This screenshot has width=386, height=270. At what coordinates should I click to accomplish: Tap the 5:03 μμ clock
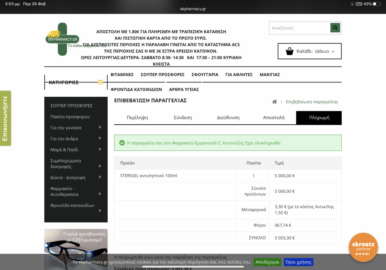(12, 4)
